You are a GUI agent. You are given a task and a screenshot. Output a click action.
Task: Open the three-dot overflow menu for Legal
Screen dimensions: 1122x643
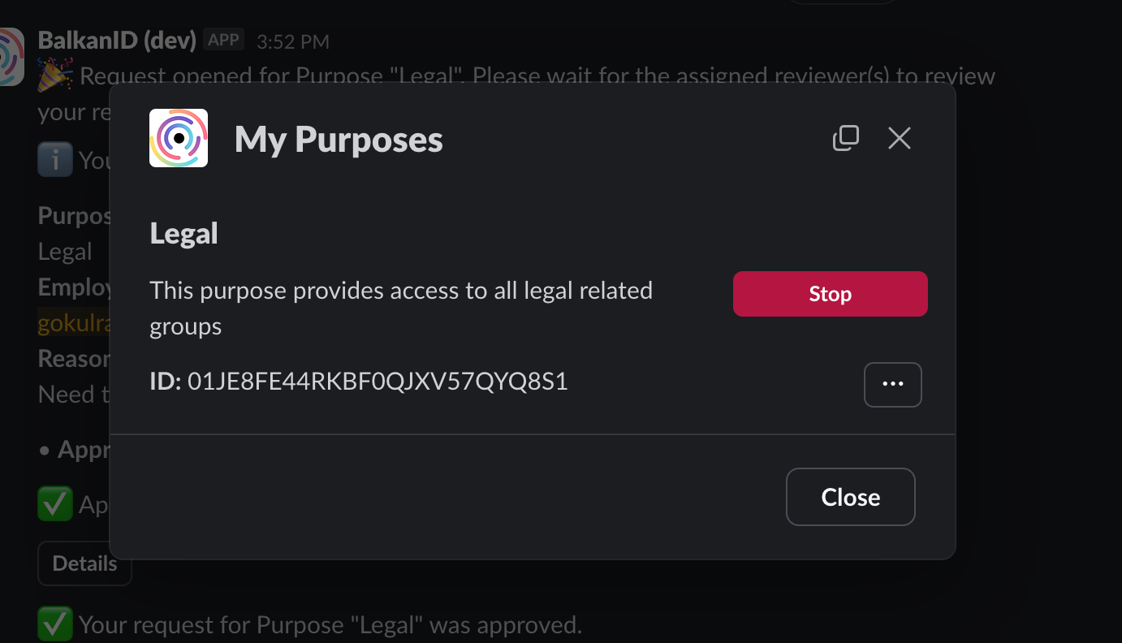[892, 384]
